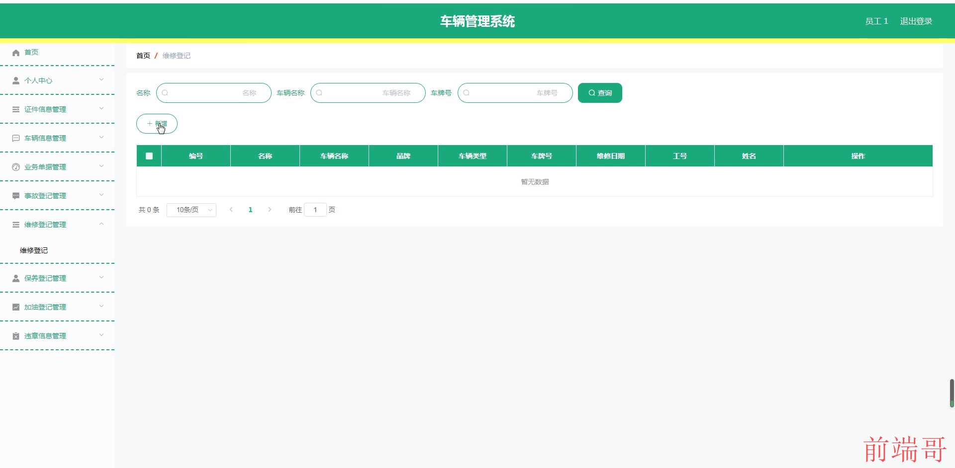Expand the 车辆信息管理 menu chevron
955x468 pixels.
tap(101, 137)
